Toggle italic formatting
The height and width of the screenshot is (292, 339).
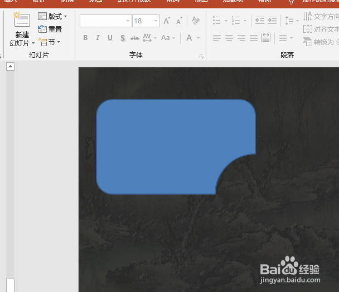[x=98, y=38]
